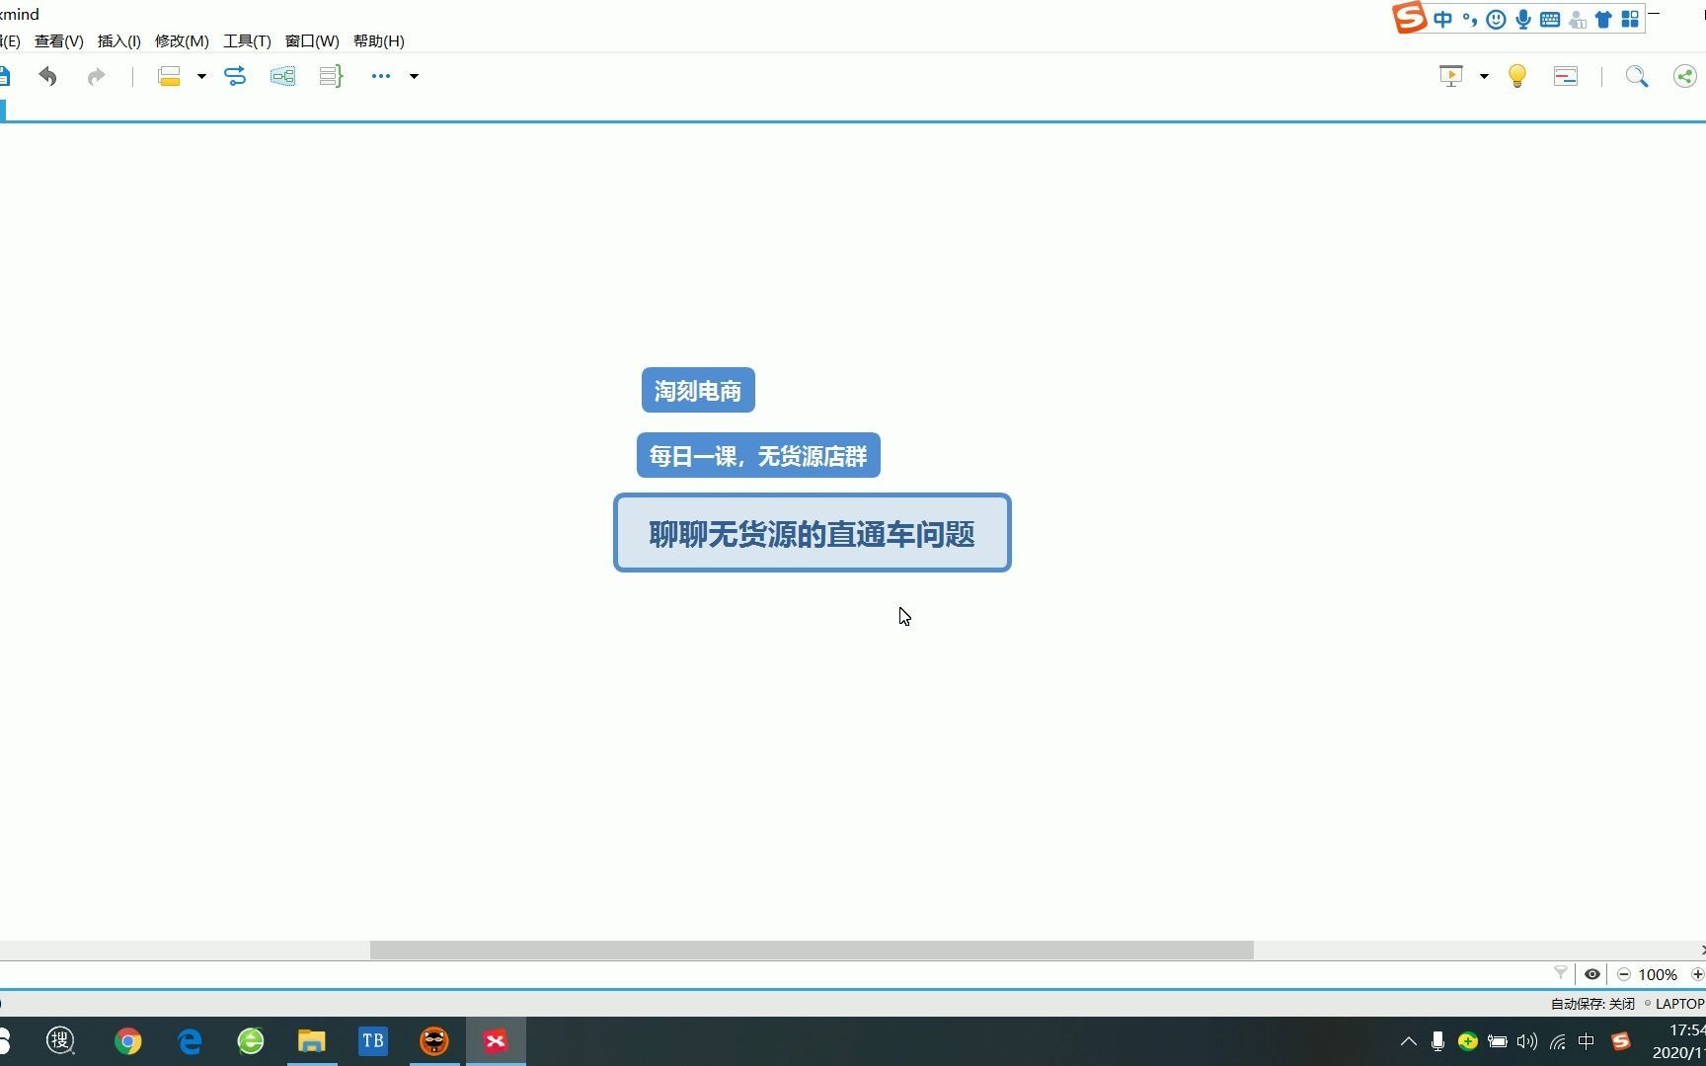Open the 窗口(W) menu
The image size is (1706, 1066).
click(312, 40)
